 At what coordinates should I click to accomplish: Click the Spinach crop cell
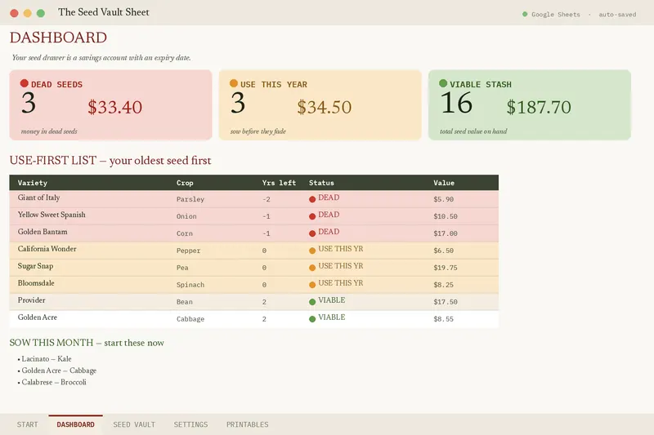190,285
